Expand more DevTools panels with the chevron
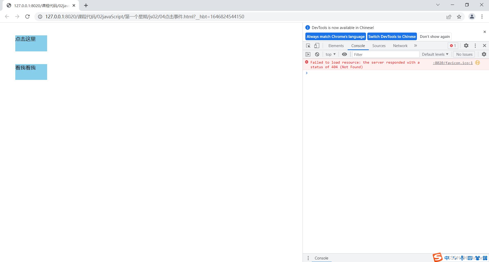 [x=415, y=46]
